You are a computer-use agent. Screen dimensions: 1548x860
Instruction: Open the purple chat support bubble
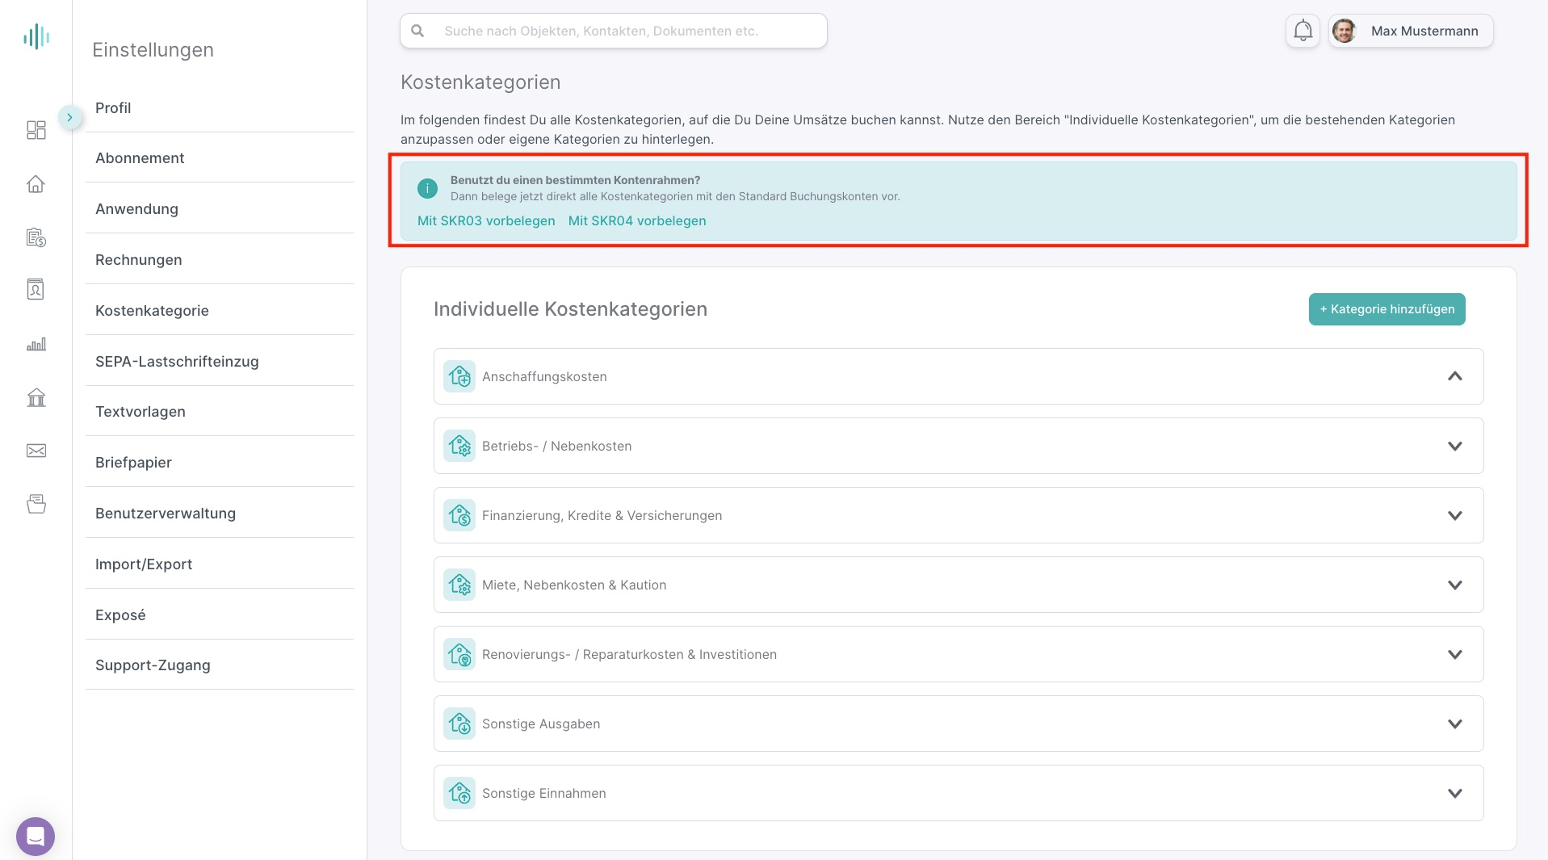[x=36, y=837]
